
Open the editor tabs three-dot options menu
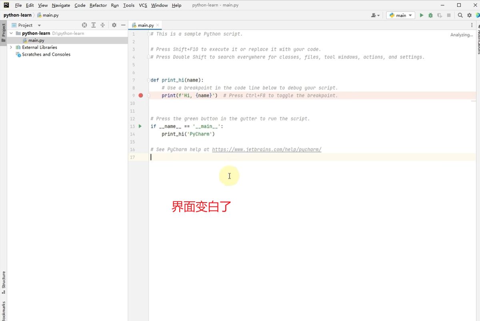tap(472, 25)
